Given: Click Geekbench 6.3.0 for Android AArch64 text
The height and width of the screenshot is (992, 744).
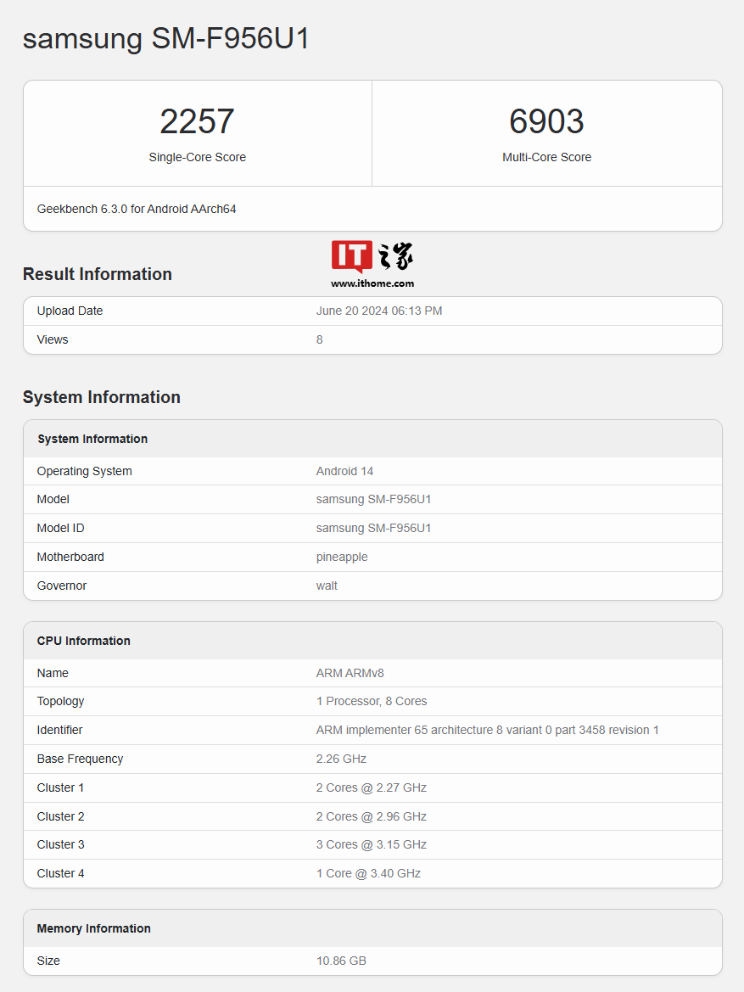Looking at the screenshot, I should [137, 209].
